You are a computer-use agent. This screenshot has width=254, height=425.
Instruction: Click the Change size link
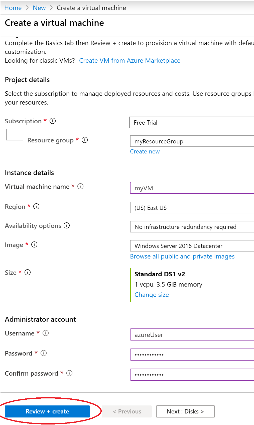pos(152,295)
